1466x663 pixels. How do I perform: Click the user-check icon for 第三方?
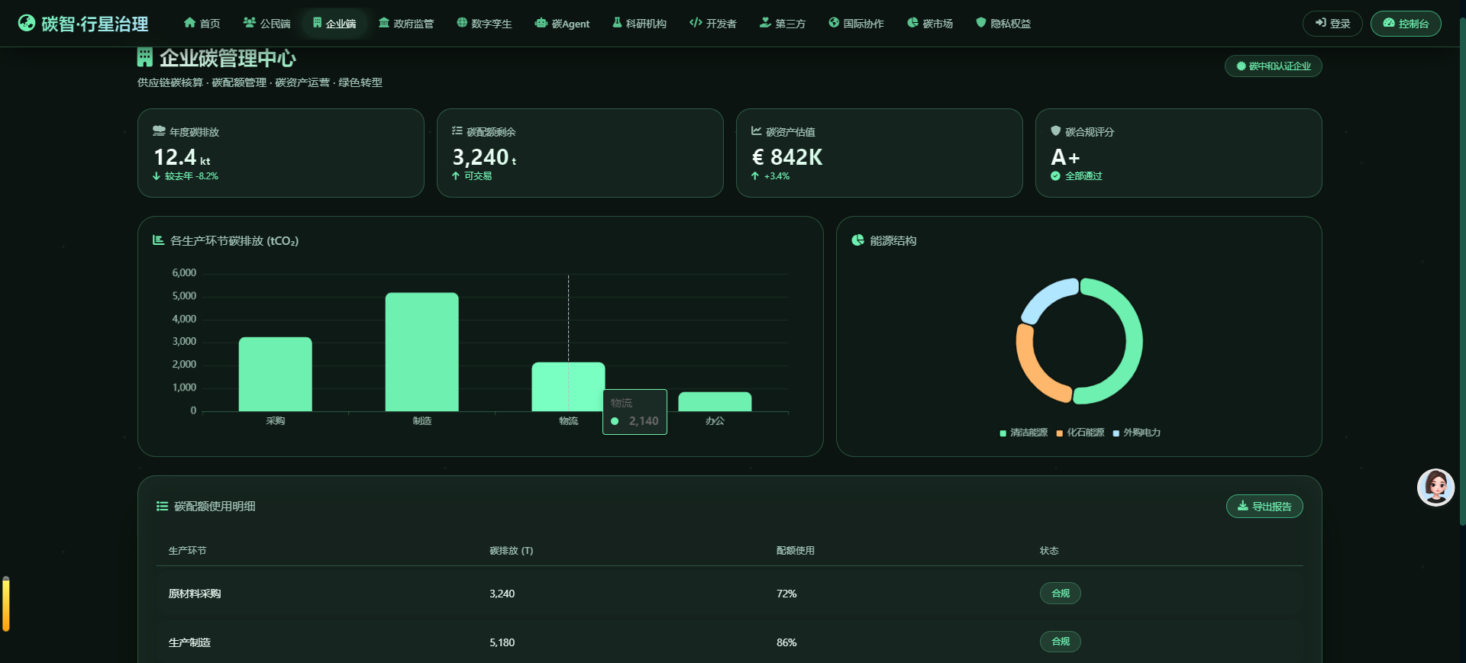pyautogui.click(x=765, y=23)
